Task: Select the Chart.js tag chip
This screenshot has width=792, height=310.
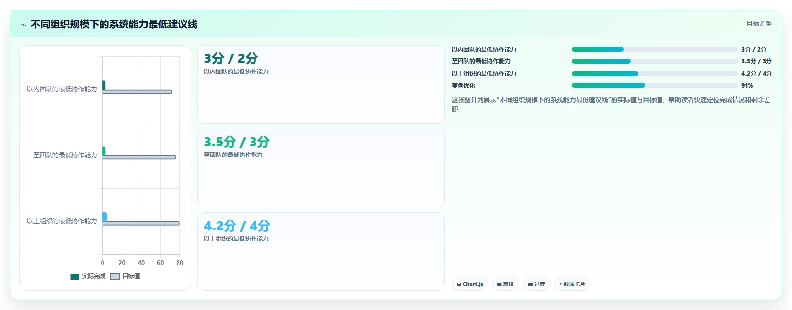Action: [470, 284]
